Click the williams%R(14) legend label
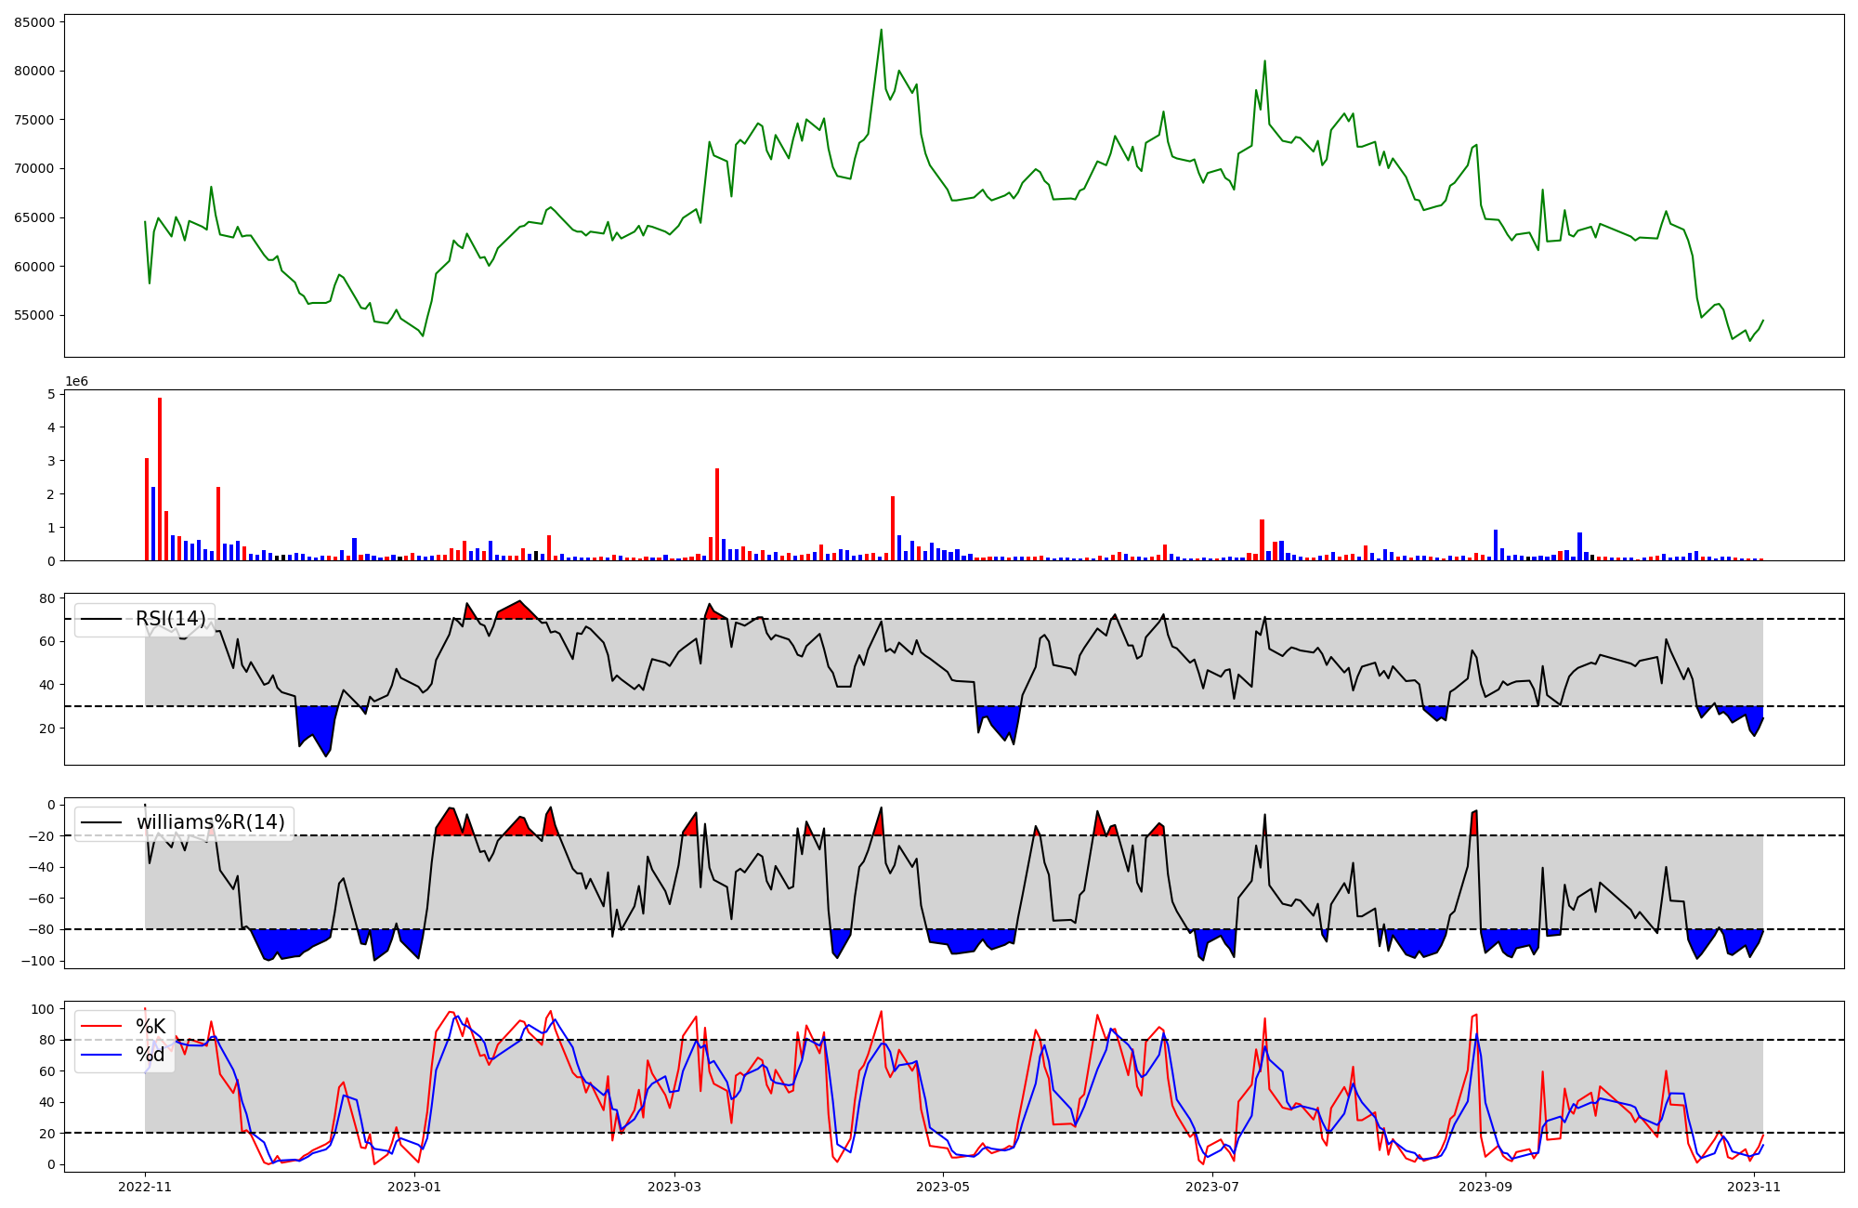Image resolution: width=1858 pixels, height=1208 pixels. [x=210, y=822]
